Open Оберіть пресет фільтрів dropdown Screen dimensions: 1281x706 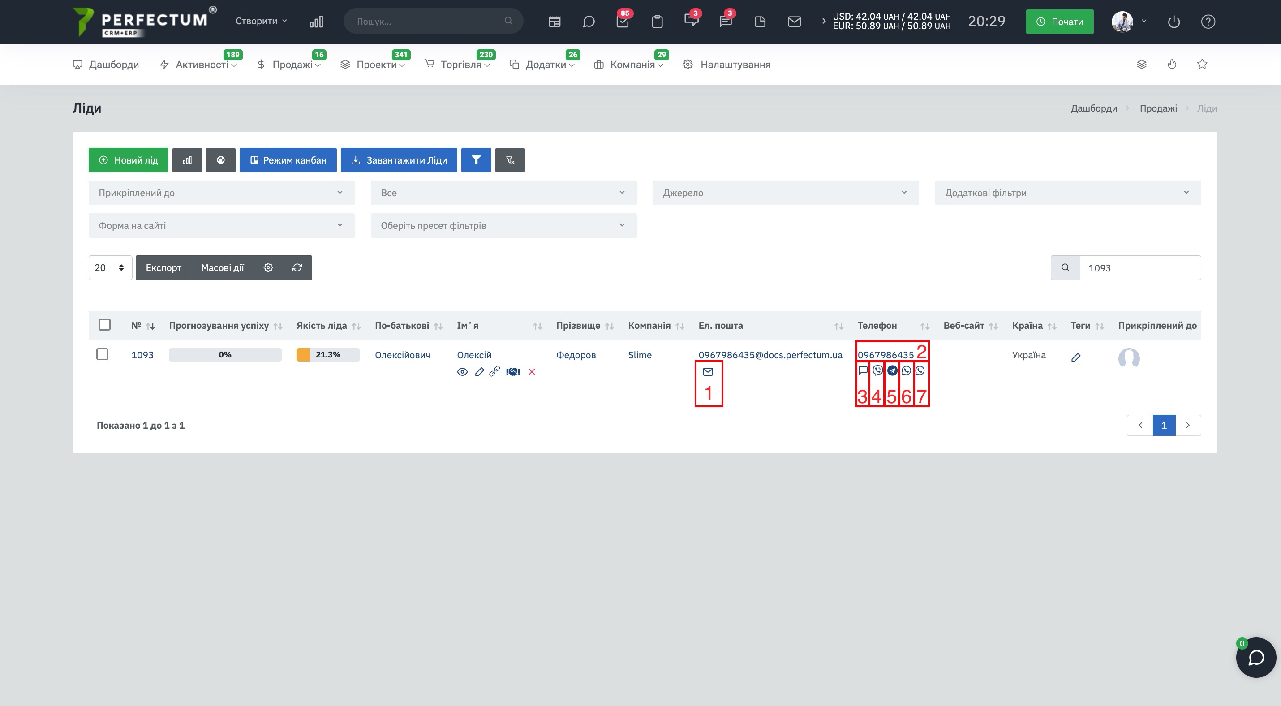(503, 226)
